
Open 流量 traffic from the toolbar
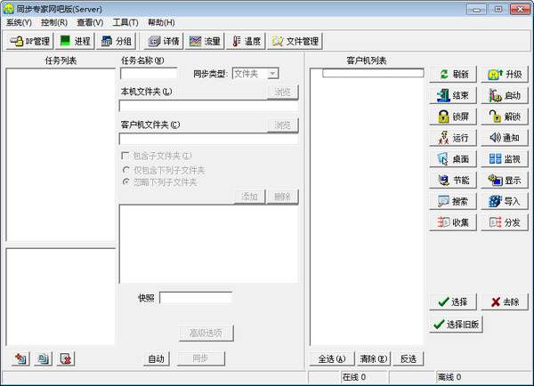[205, 41]
